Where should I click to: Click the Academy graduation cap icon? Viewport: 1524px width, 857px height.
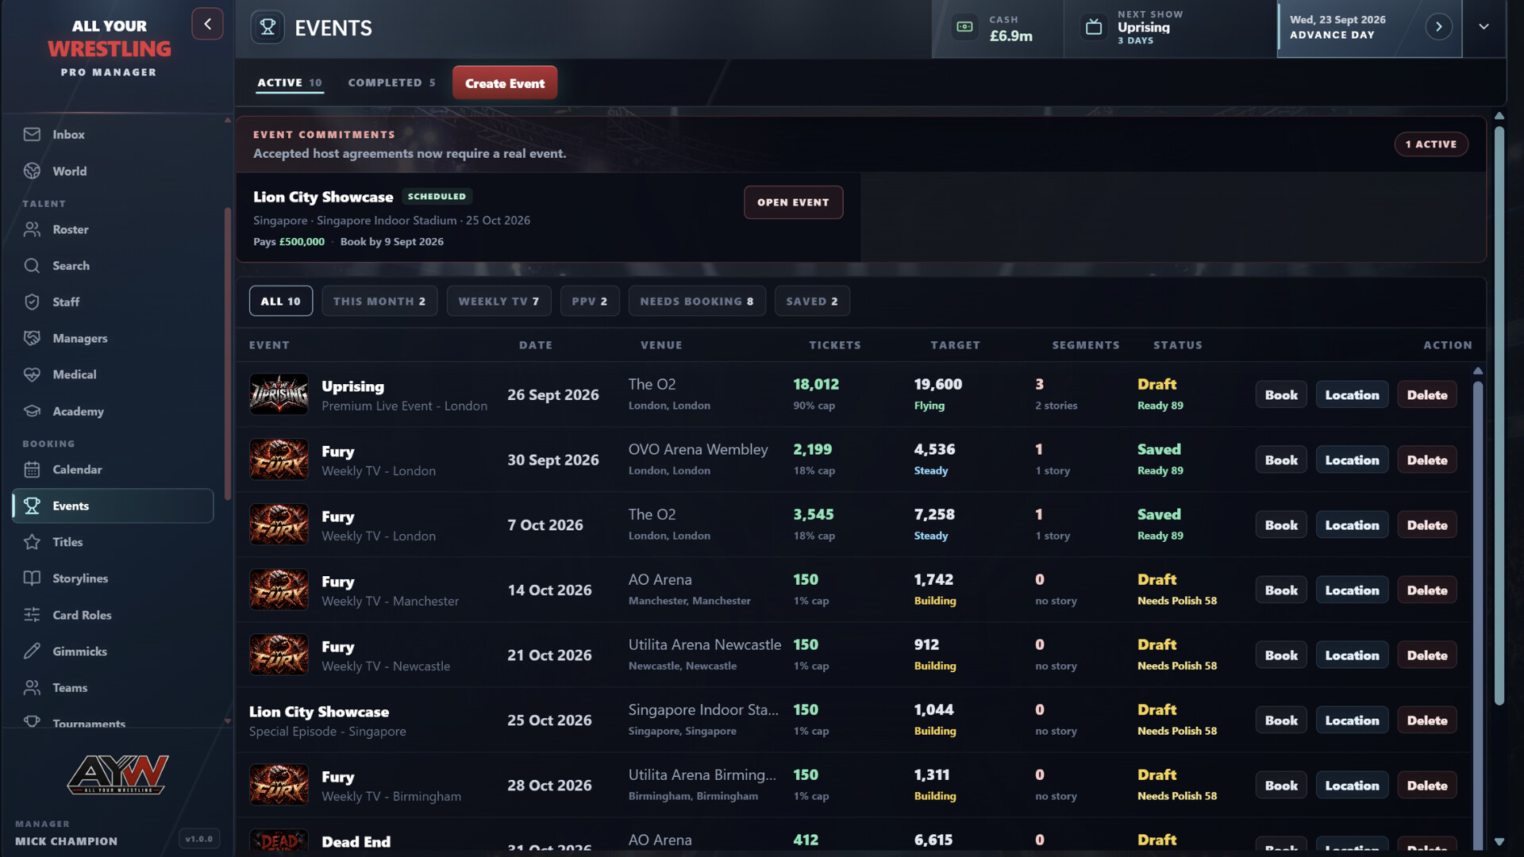(32, 411)
